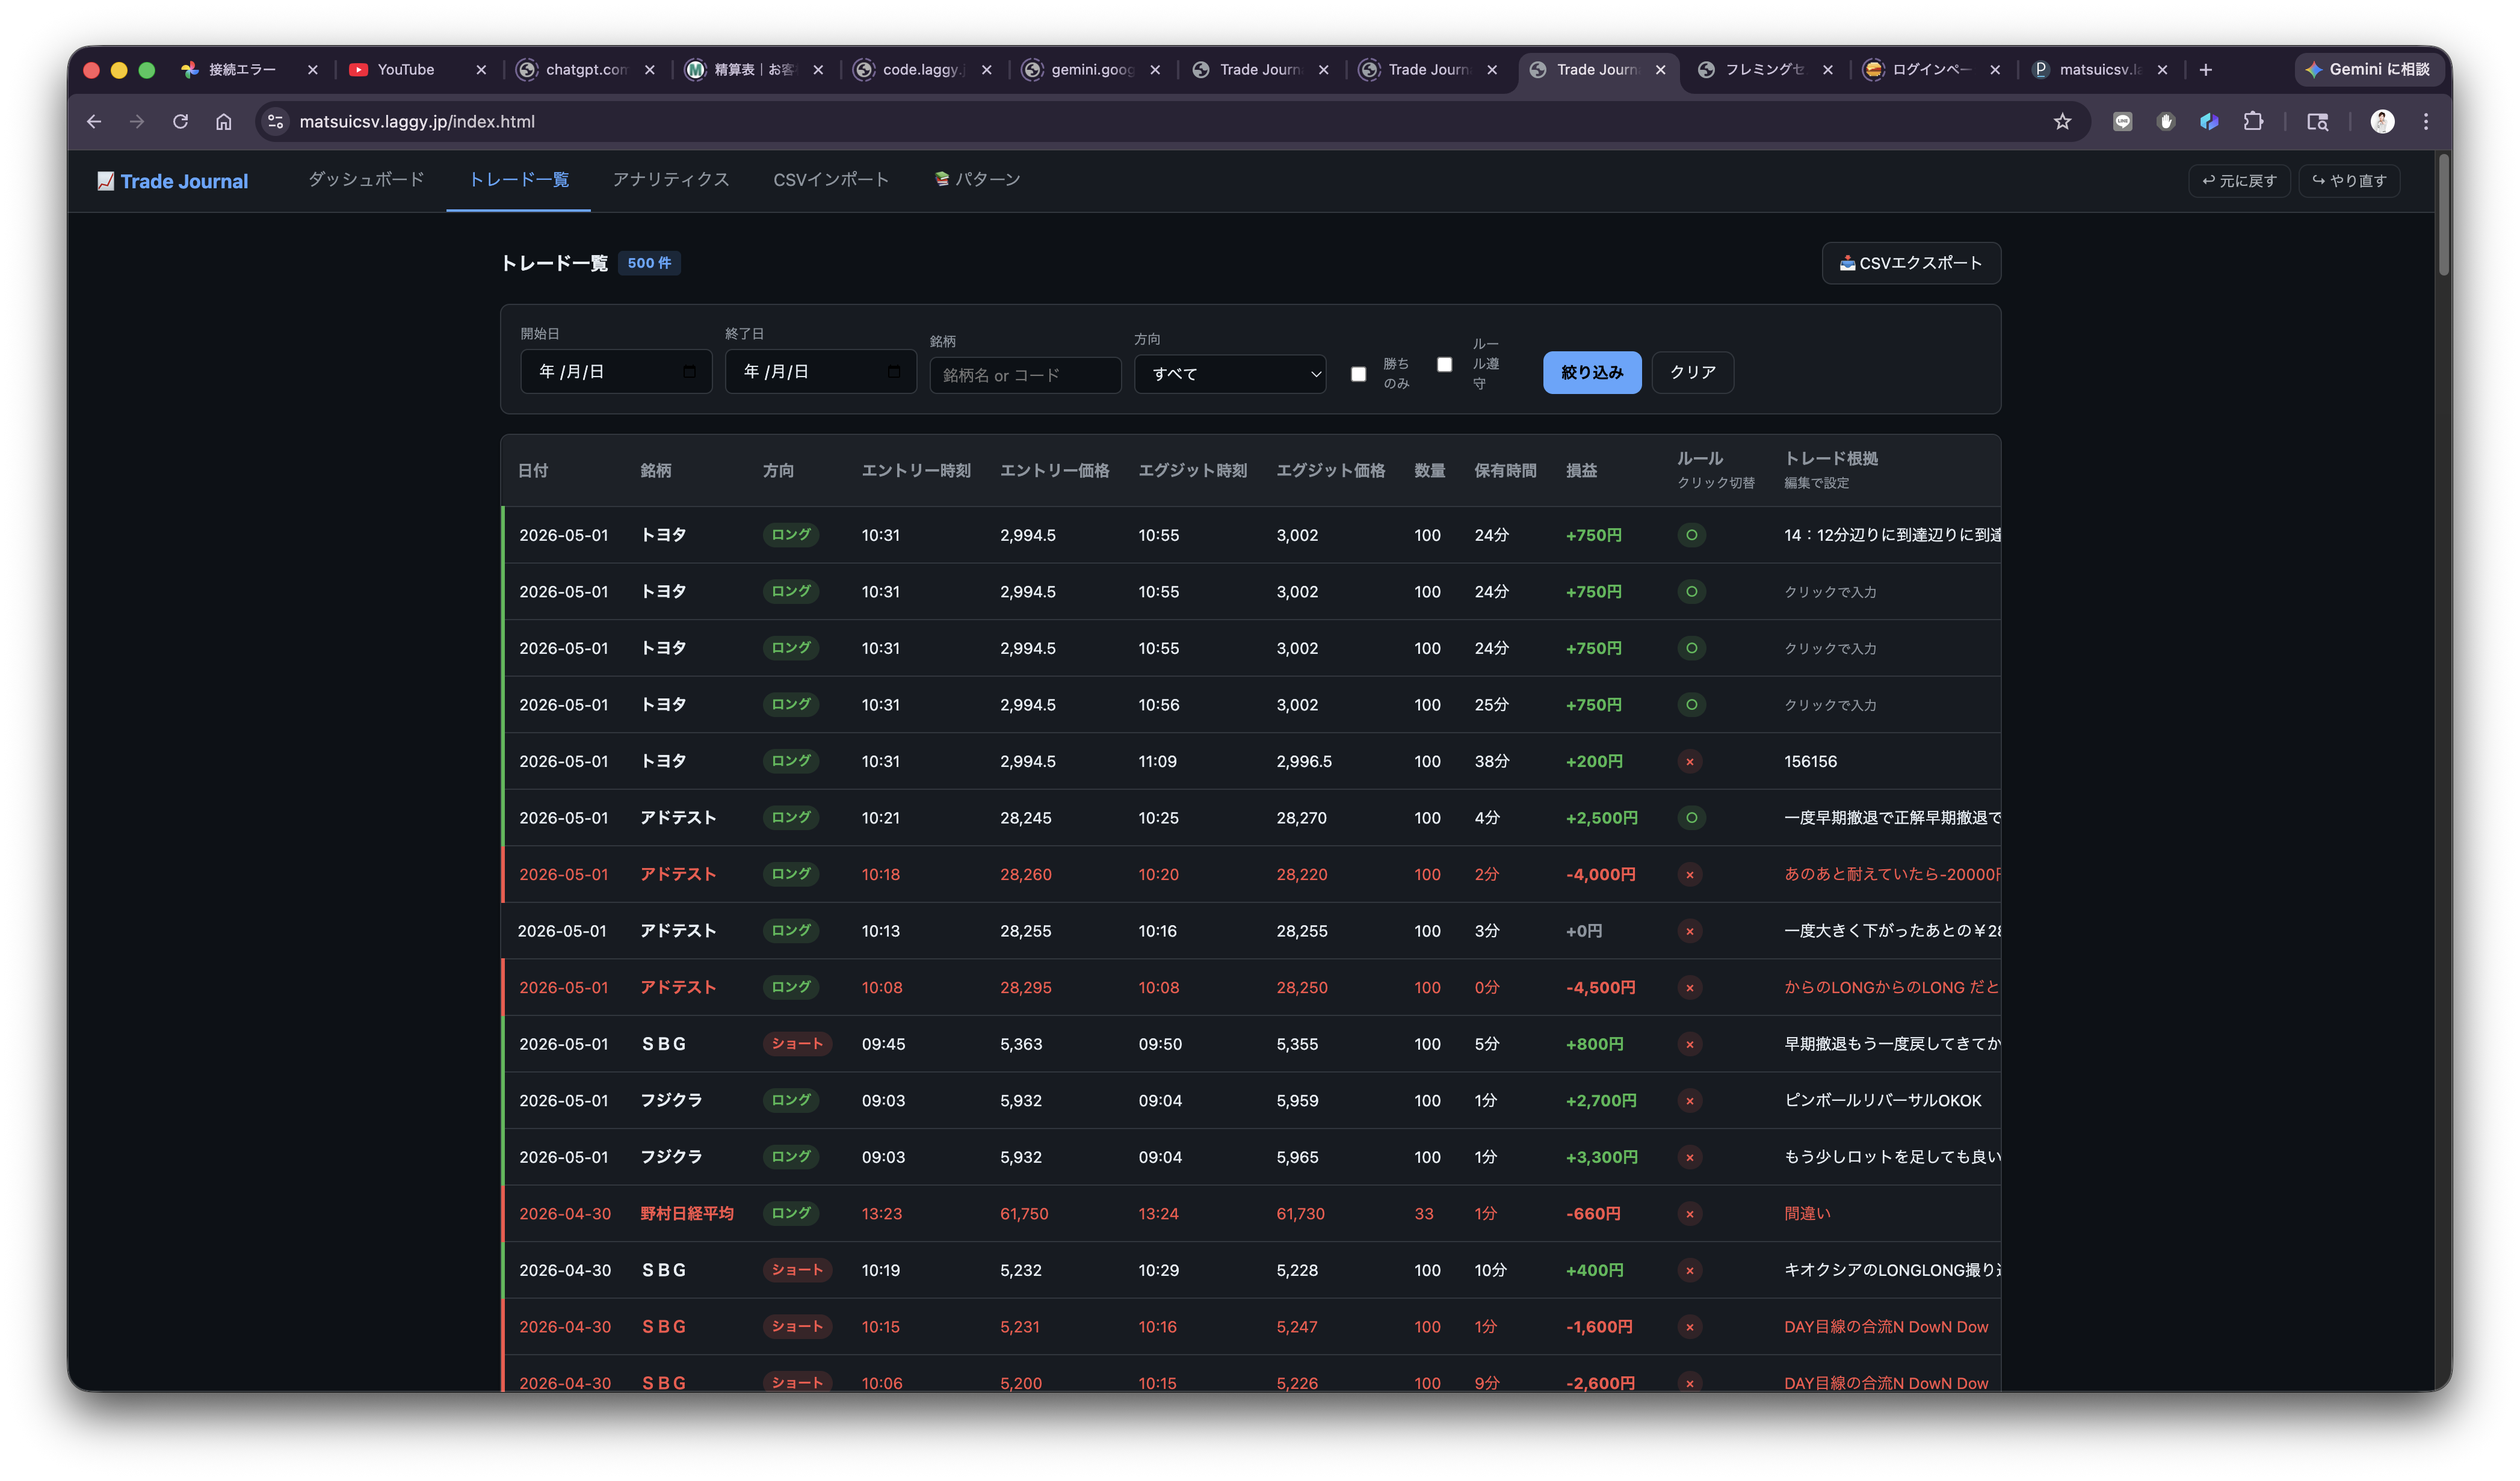Expand the 方向 すべて dropdown

tap(1230, 374)
